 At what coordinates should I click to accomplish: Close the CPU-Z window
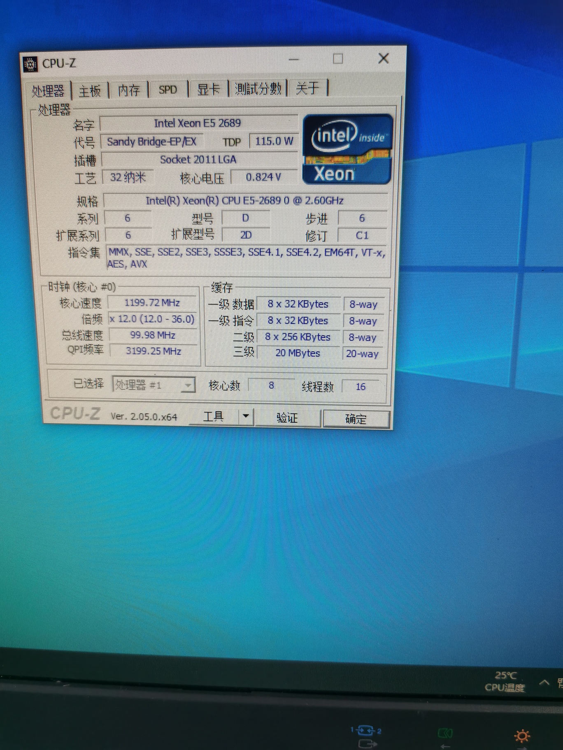(x=383, y=58)
